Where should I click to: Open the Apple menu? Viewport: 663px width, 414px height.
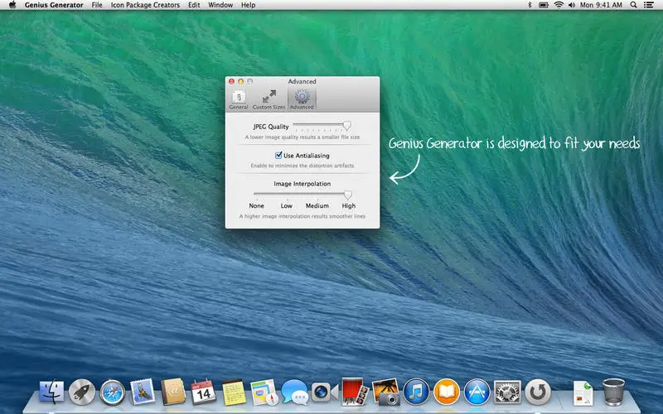(12, 5)
